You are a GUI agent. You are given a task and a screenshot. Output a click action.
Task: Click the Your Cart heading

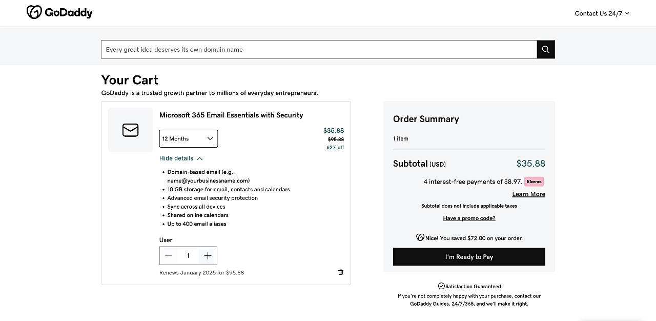(x=129, y=80)
